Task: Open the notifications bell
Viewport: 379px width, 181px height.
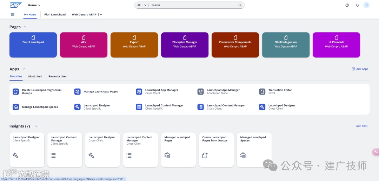Action: (357, 5)
